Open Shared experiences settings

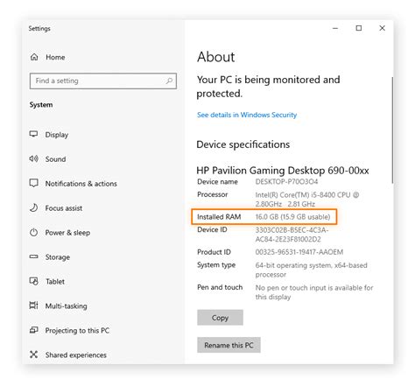pyautogui.click(x=76, y=355)
